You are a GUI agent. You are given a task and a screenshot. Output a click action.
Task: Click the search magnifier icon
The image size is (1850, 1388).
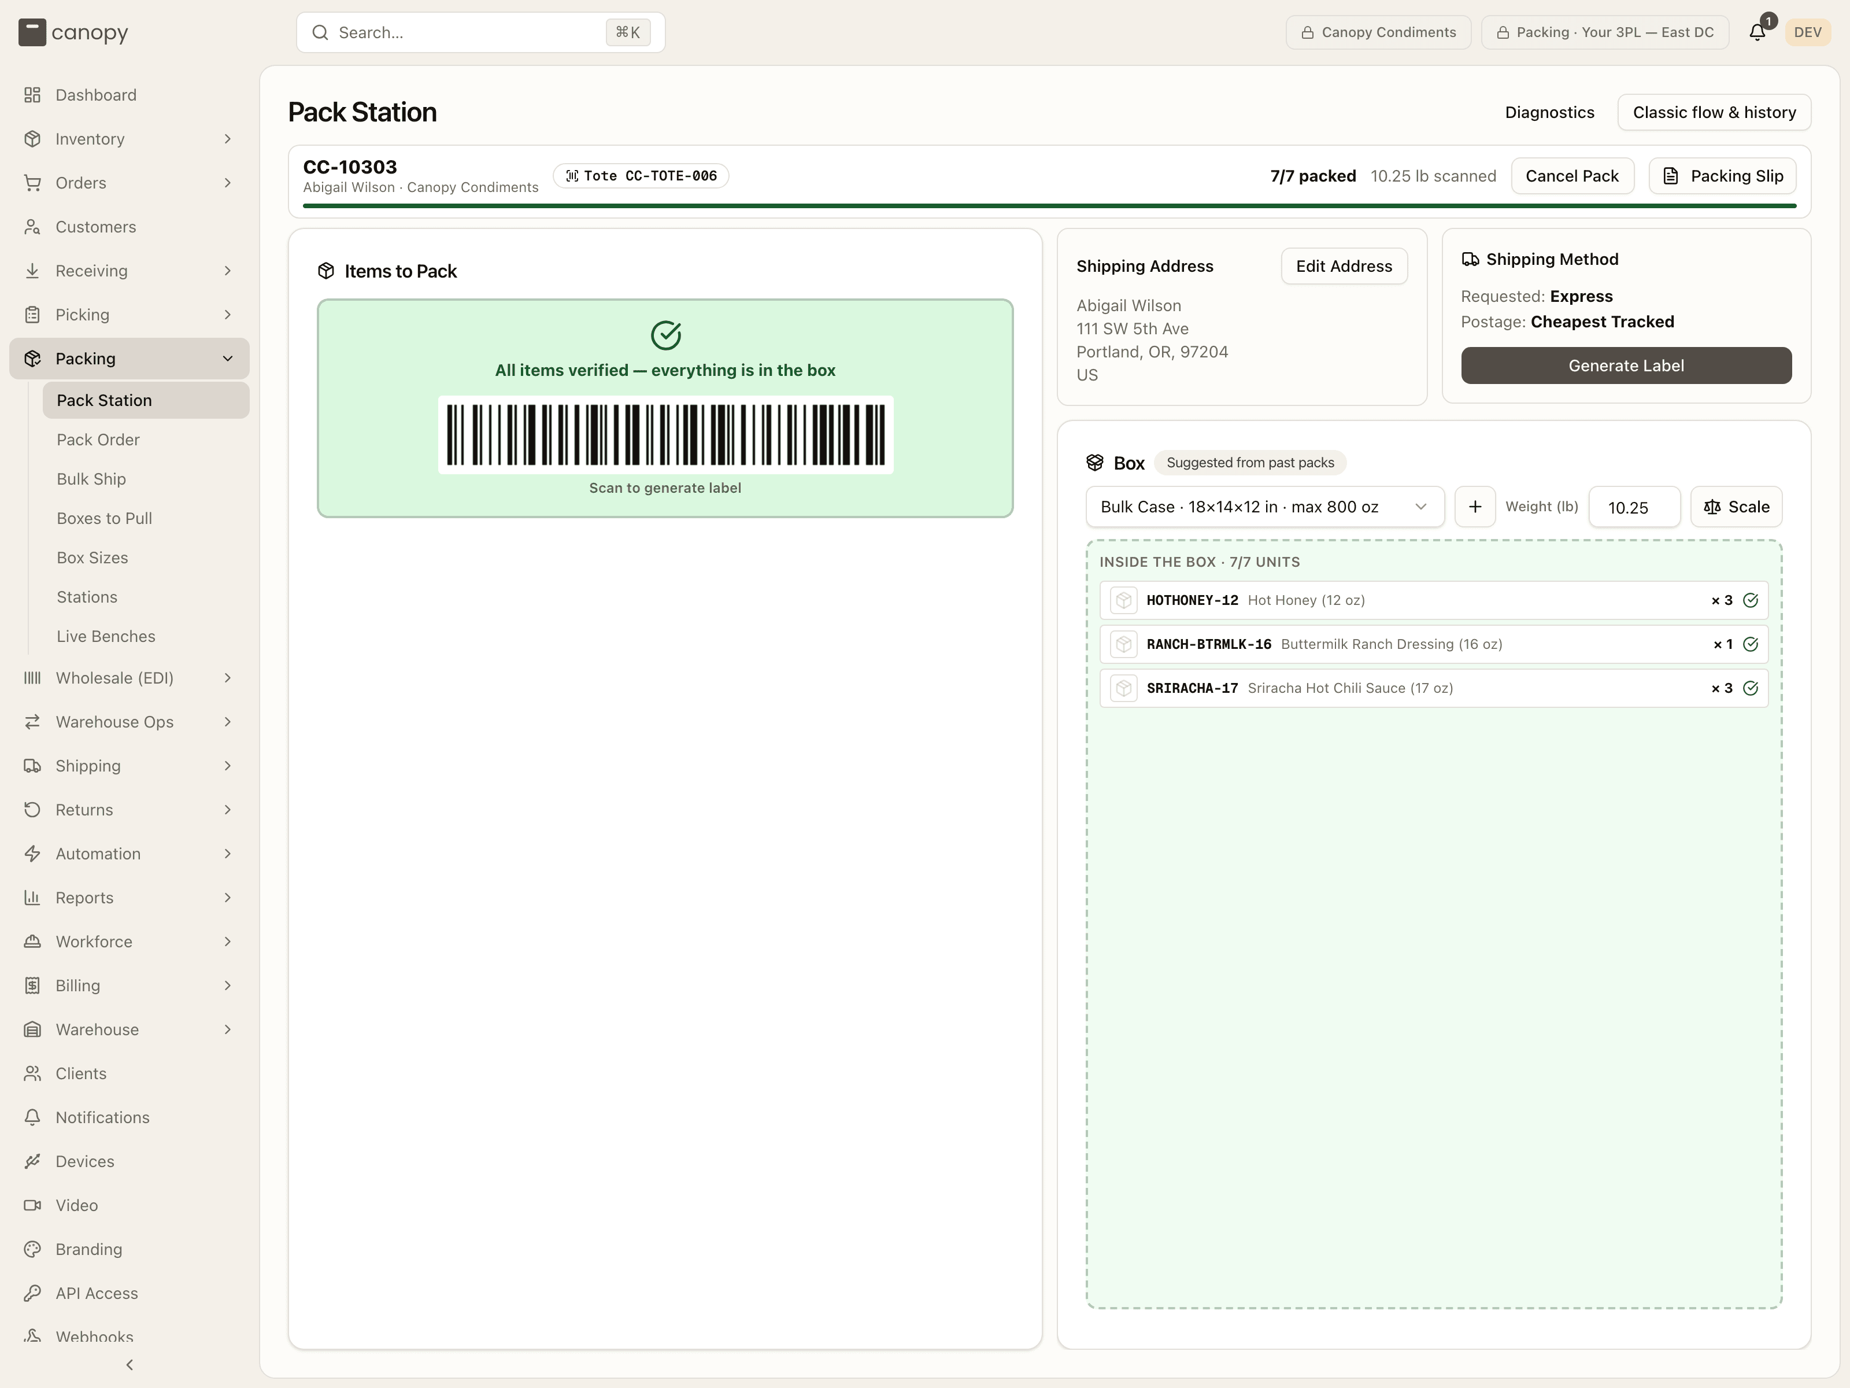pos(320,32)
